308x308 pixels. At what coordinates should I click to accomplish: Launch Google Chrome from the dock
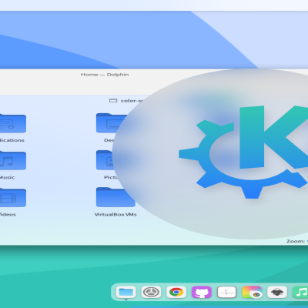coord(176,292)
